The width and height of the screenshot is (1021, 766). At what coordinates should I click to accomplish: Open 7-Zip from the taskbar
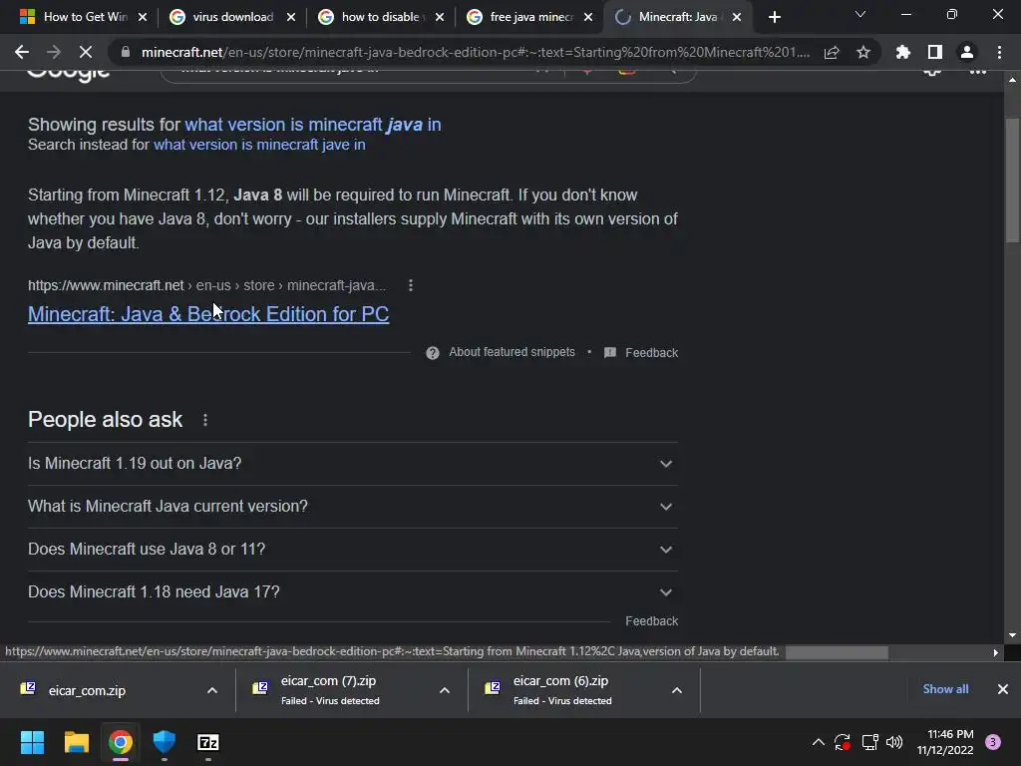[x=208, y=742]
